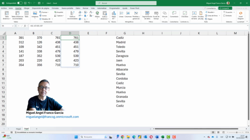Expand the Línea de firma dropdown
250x140 pixels.
(220, 16)
